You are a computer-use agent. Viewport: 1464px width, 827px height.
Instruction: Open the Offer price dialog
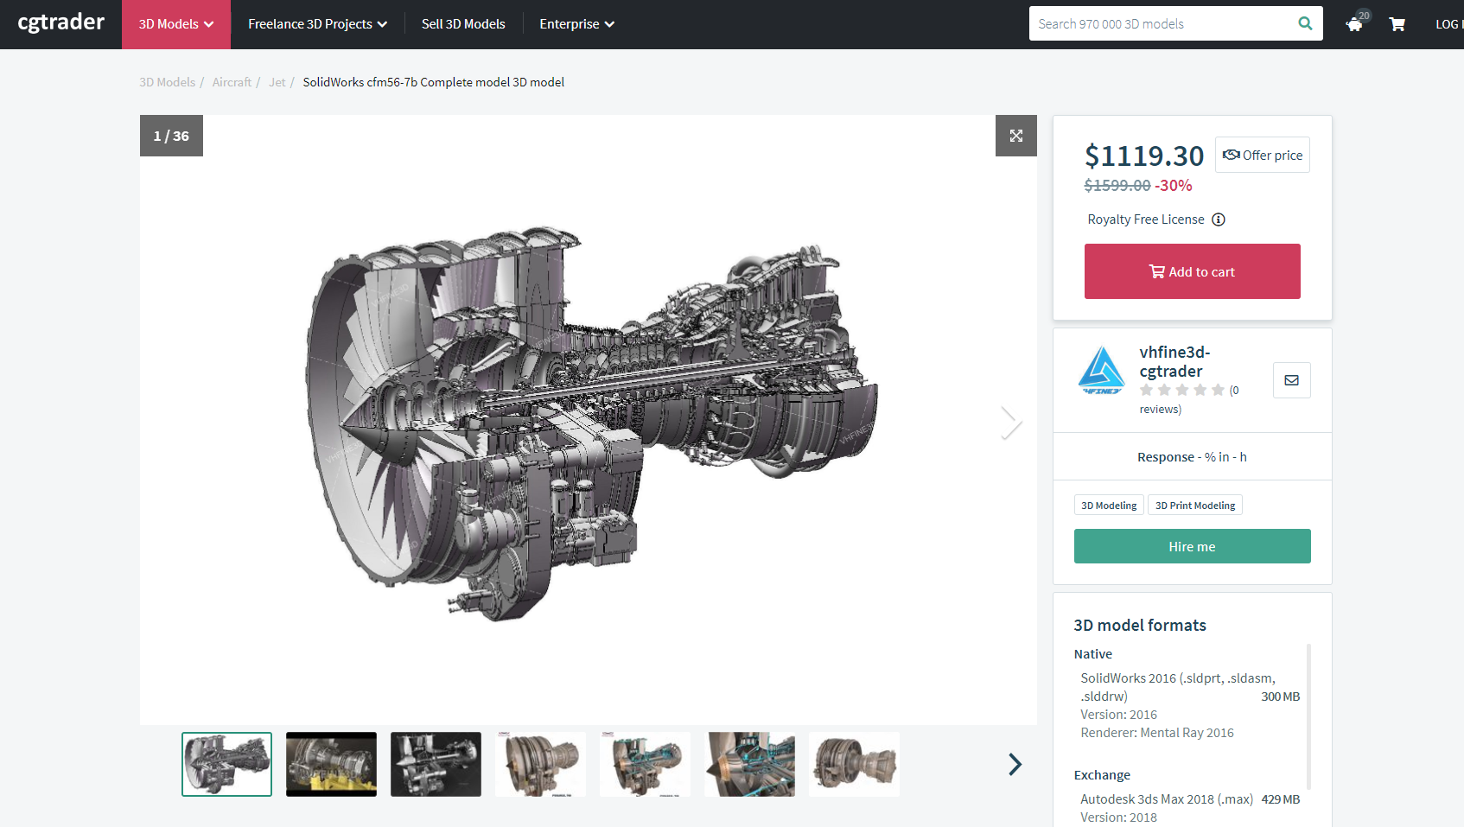pyautogui.click(x=1262, y=155)
